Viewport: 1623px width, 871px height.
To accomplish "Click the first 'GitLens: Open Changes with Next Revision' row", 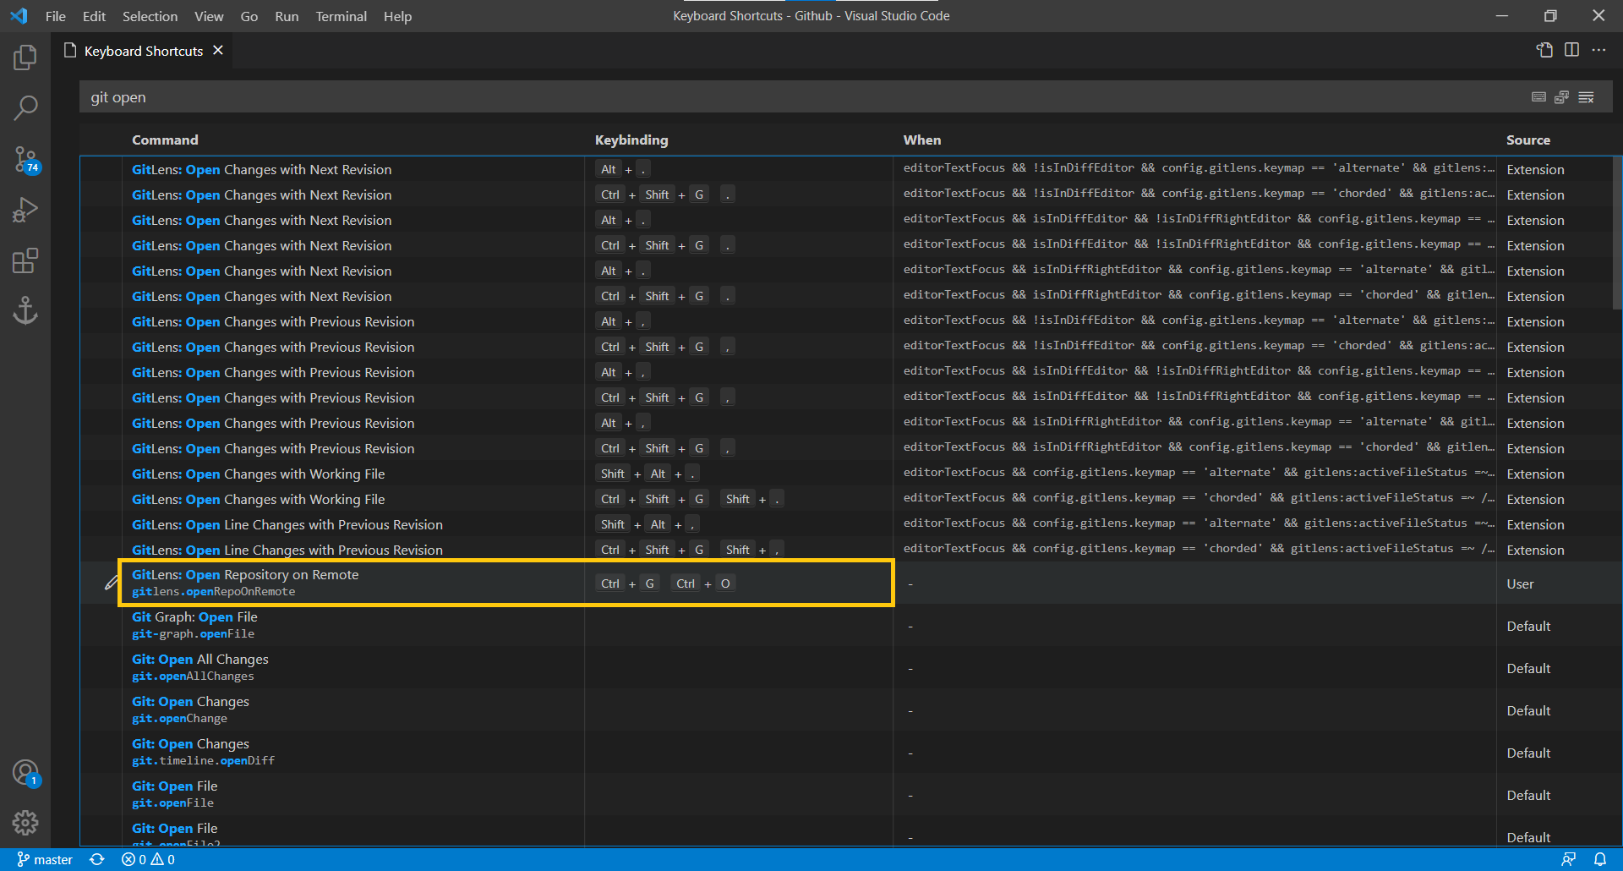I will (x=850, y=169).
